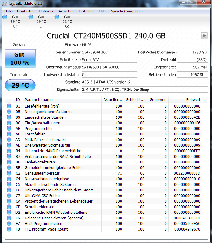Switch to the G: drive tab

click(67, 21)
